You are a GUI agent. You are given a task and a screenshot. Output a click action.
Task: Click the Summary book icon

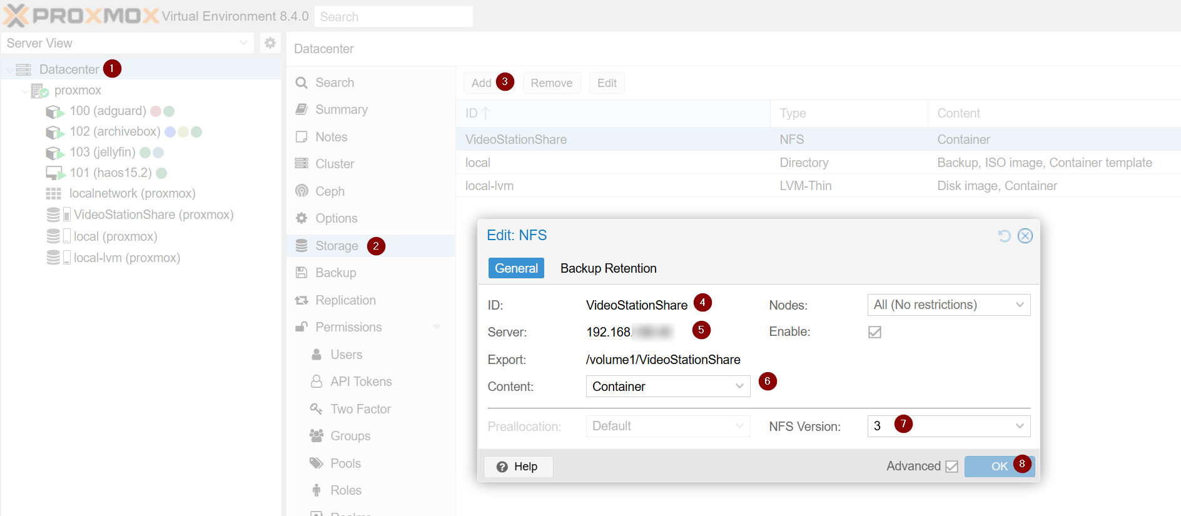pyautogui.click(x=302, y=109)
